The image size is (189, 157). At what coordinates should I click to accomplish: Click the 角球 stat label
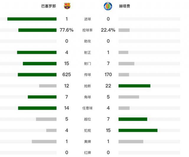(x=87, y=97)
